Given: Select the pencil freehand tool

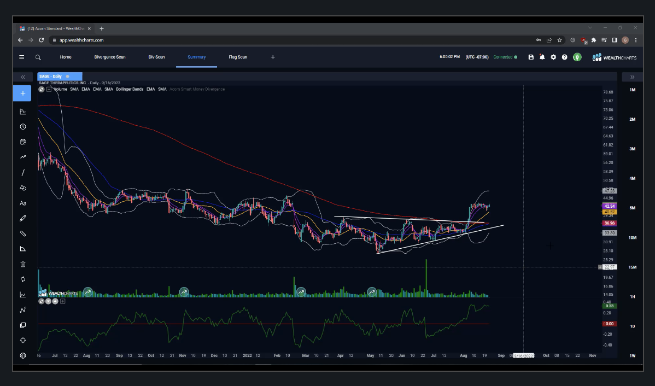Looking at the screenshot, I should click(x=23, y=218).
